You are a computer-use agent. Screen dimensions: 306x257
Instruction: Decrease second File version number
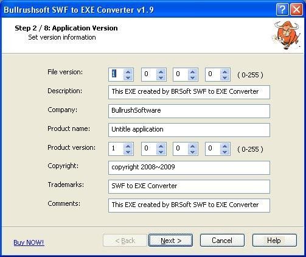click(x=161, y=77)
